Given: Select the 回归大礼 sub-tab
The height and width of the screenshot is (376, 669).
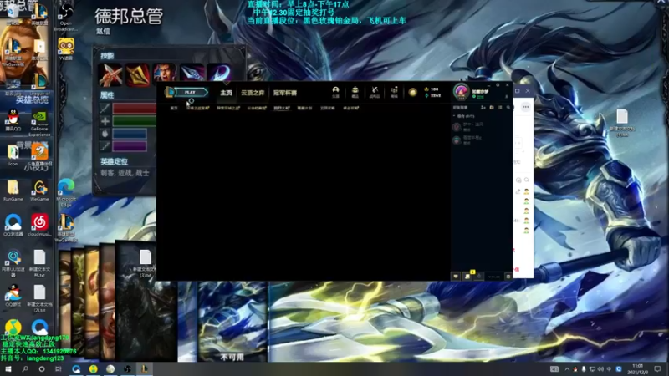Looking at the screenshot, I should pos(281,109).
